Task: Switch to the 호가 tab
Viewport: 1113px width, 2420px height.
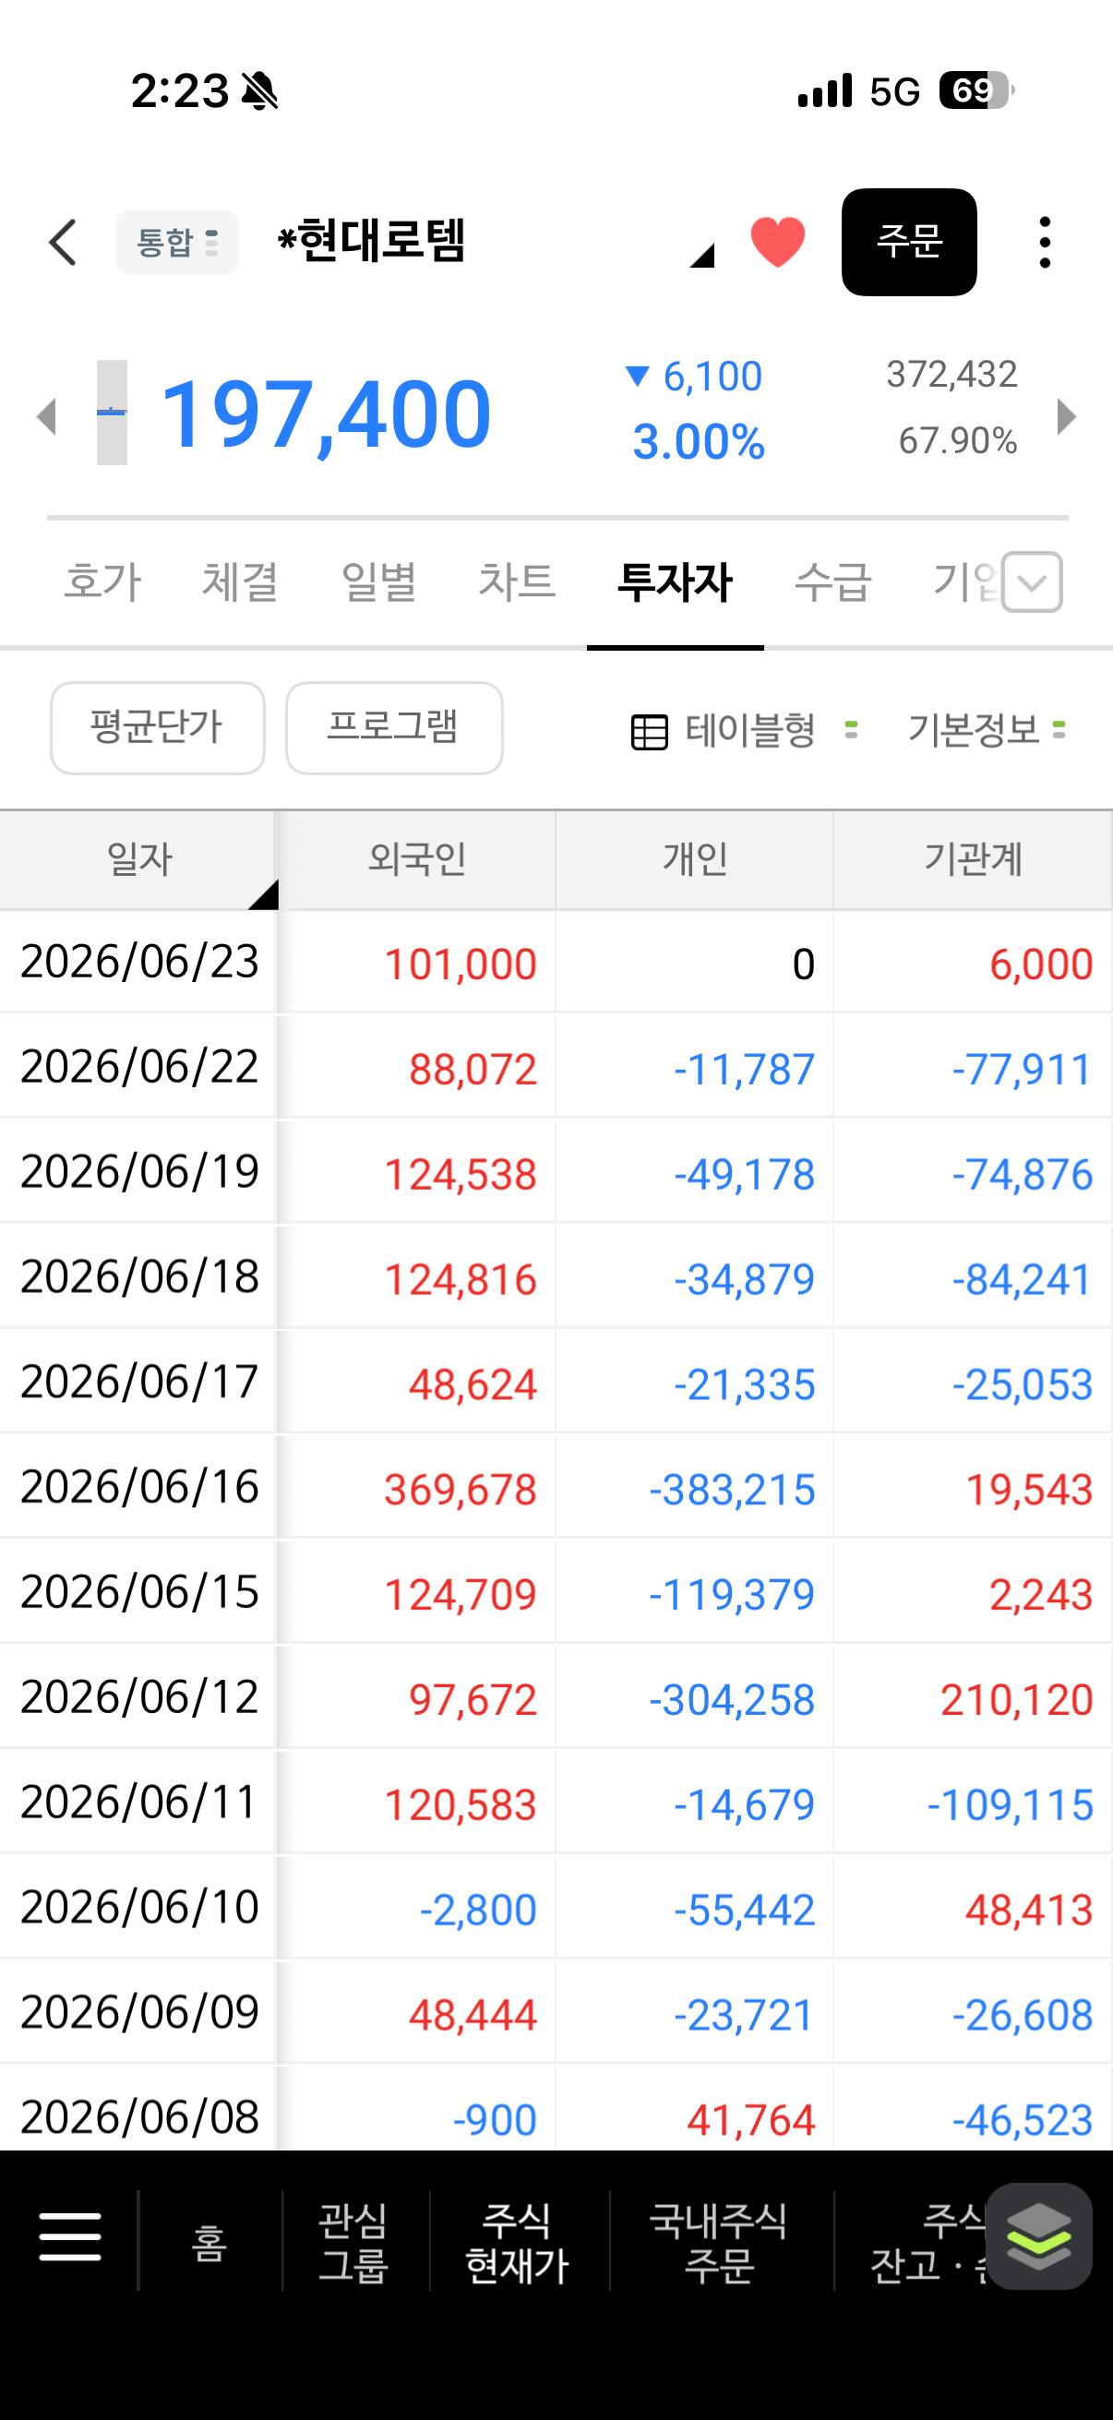Action: [102, 581]
